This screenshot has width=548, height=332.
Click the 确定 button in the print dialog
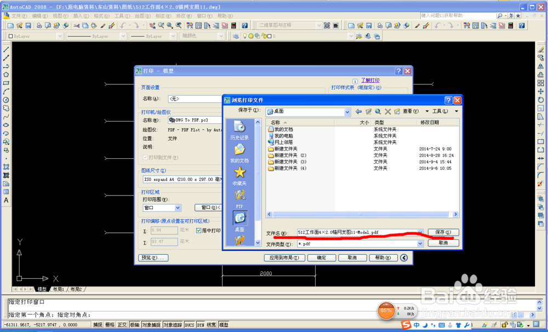point(322,258)
